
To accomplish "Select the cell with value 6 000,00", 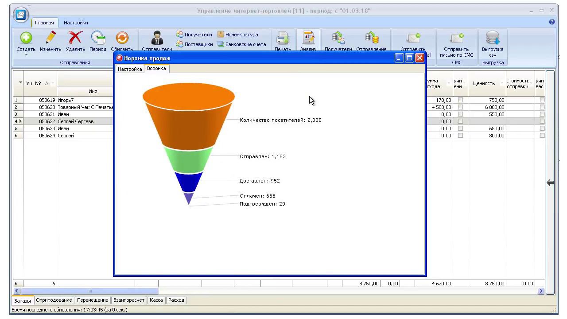I will (487, 107).
